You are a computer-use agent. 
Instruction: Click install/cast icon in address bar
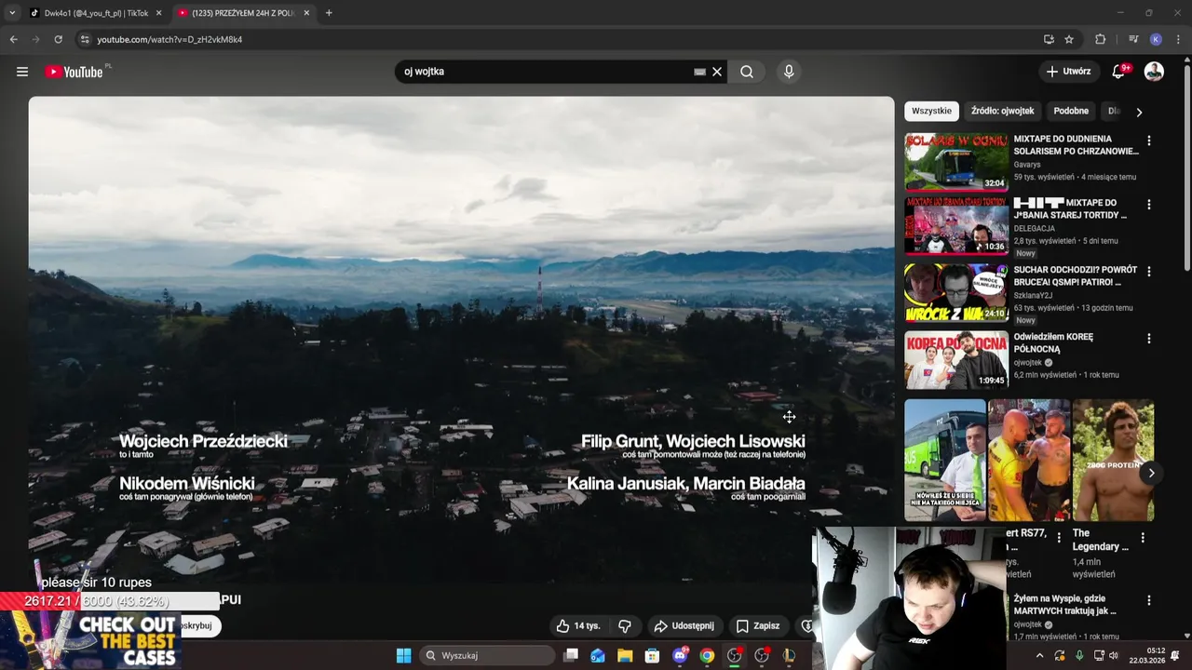click(x=1049, y=39)
